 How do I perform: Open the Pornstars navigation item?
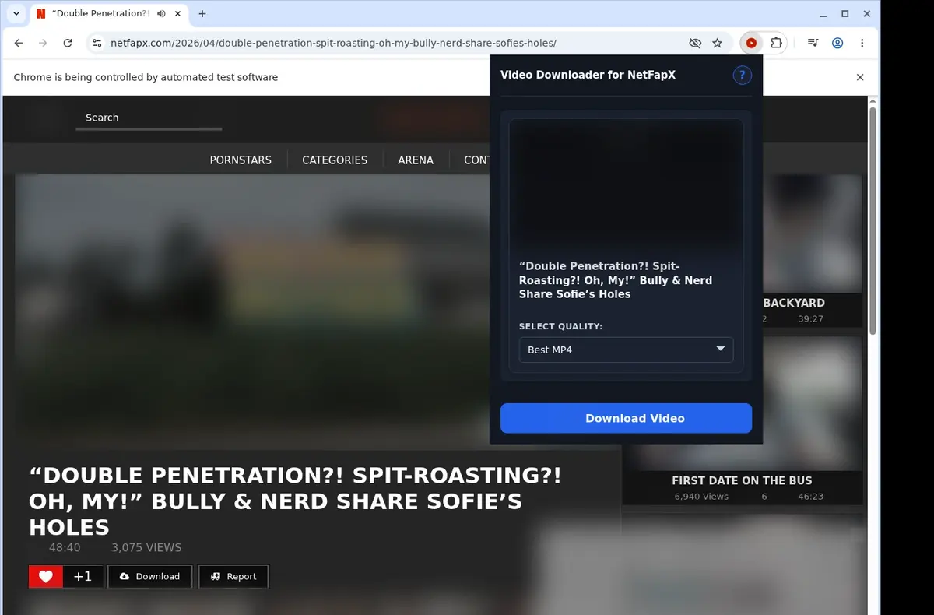(x=241, y=160)
